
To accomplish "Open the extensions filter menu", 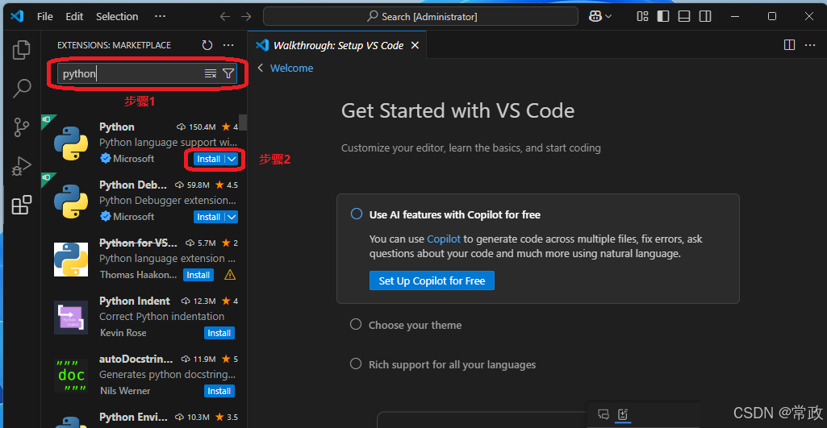I will [x=228, y=74].
